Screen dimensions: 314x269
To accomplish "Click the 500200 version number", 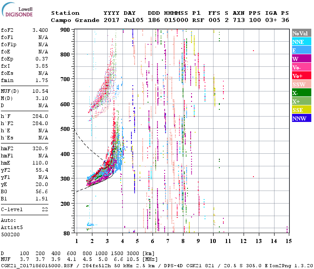I will tap(10, 234).
